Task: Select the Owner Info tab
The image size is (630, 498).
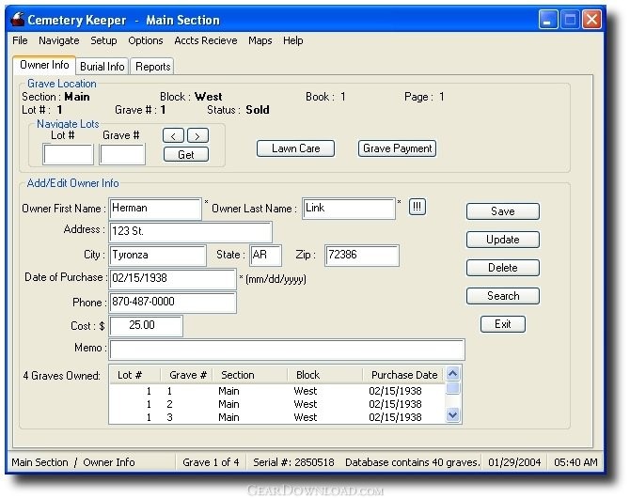Action: (x=44, y=65)
